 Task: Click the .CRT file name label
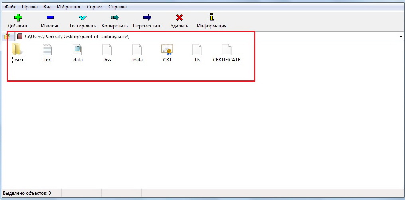[x=167, y=60]
